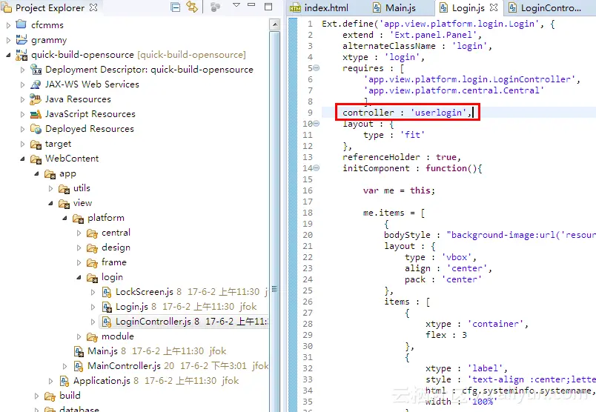The width and height of the screenshot is (596, 412).
Task: Expand the grammy project
Action: coord(8,40)
